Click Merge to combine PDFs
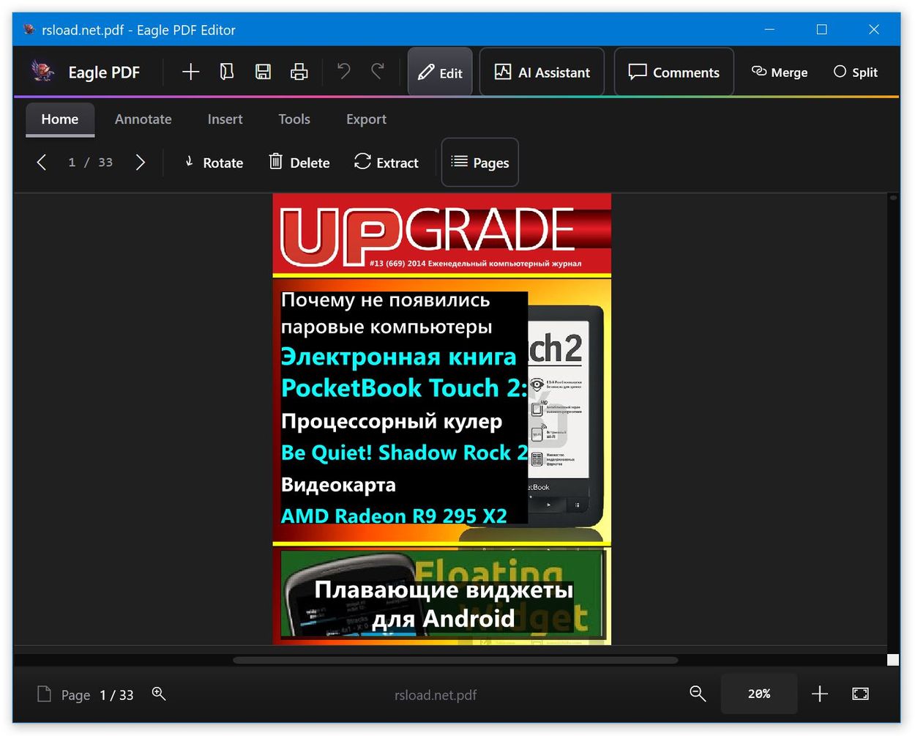This screenshot has height=736, width=915. coord(780,72)
